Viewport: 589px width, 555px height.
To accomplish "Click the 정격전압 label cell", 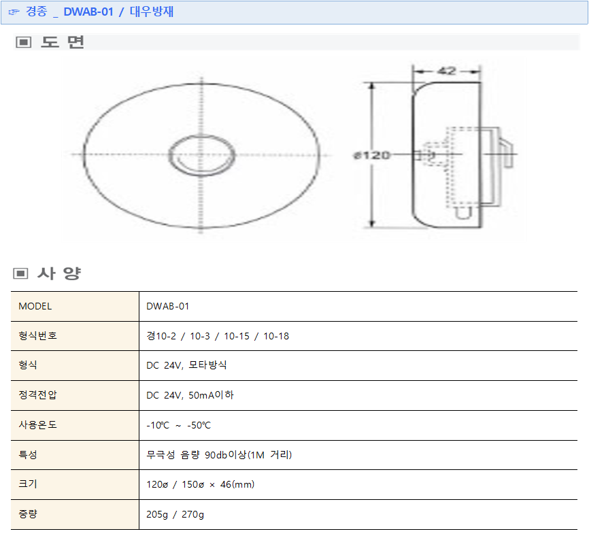I will point(75,395).
